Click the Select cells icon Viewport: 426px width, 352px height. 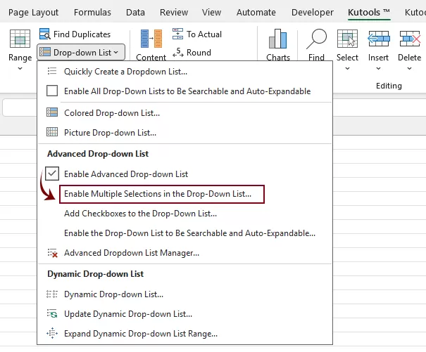click(x=347, y=39)
